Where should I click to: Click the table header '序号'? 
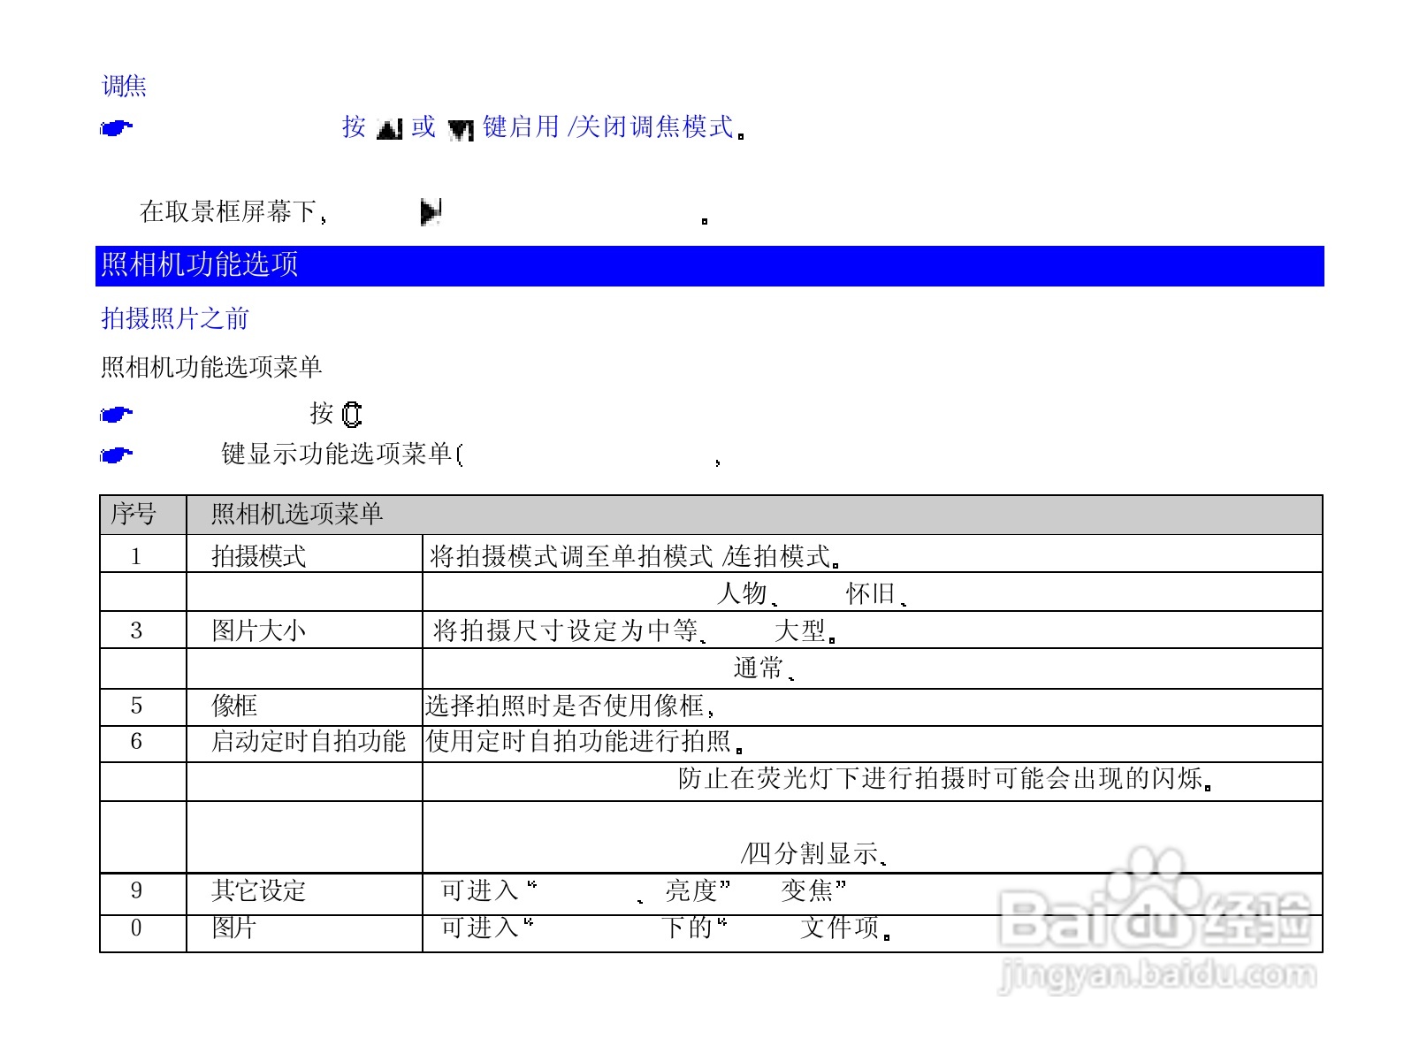point(134,514)
